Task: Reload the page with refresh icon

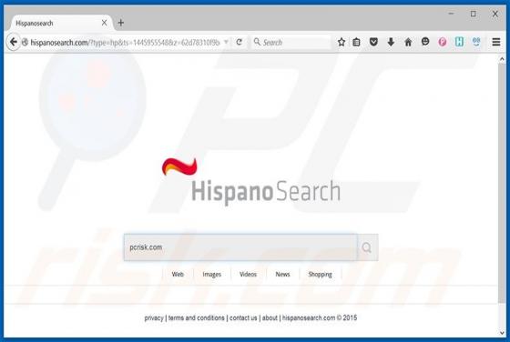Action: 239,42
